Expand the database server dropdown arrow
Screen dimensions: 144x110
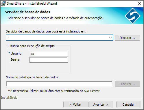tap(110, 38)
